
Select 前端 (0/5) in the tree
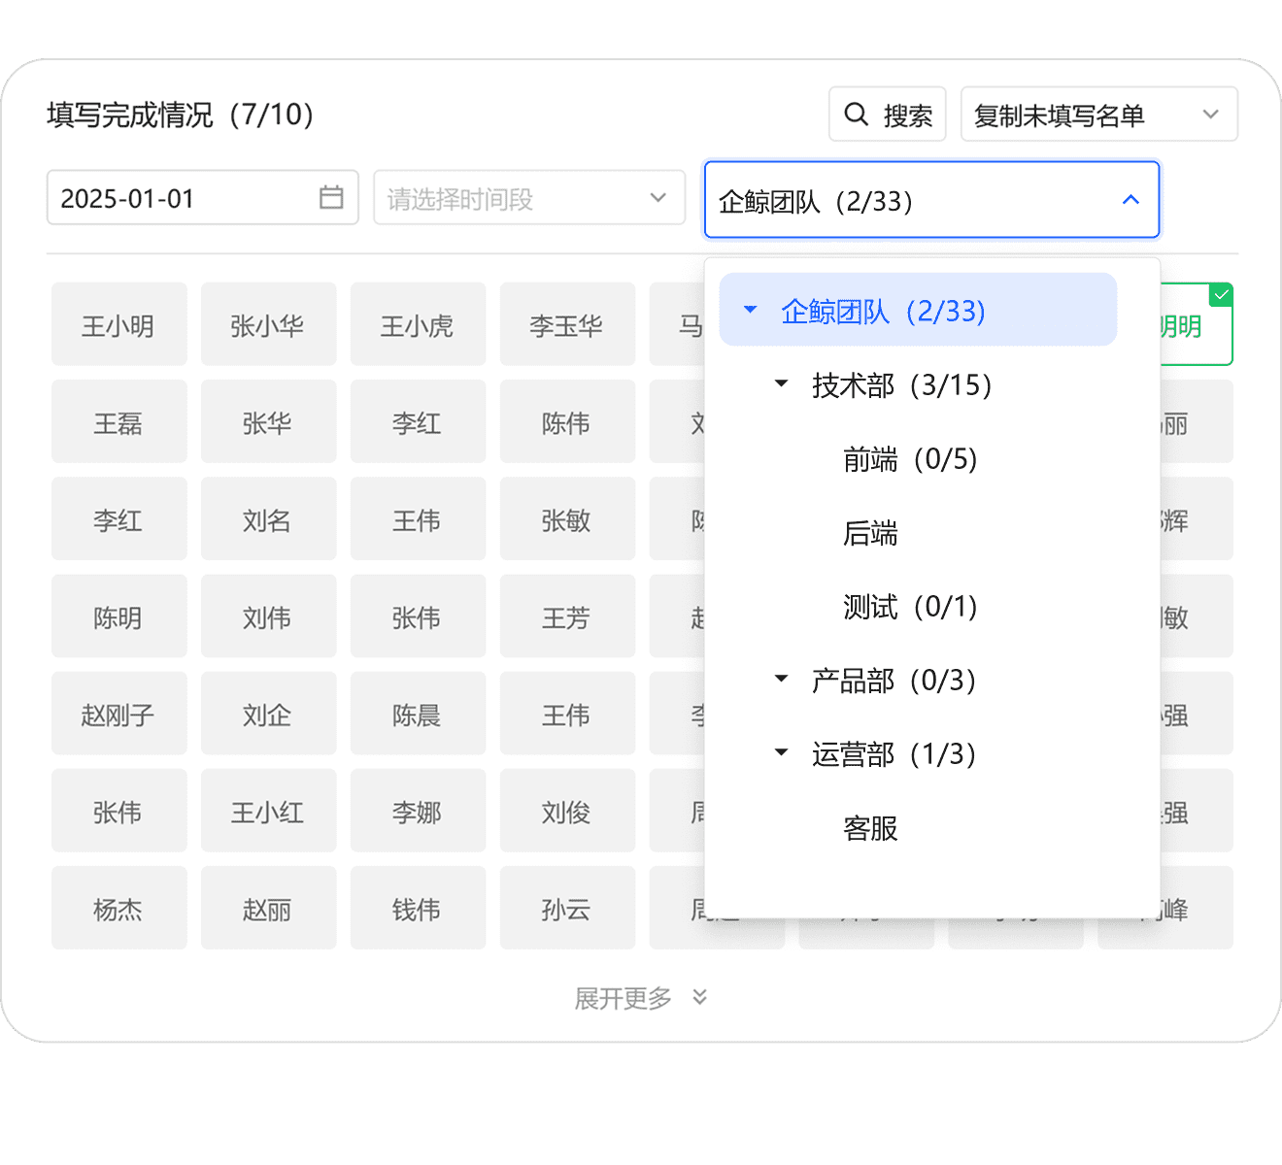click(909, 459)
